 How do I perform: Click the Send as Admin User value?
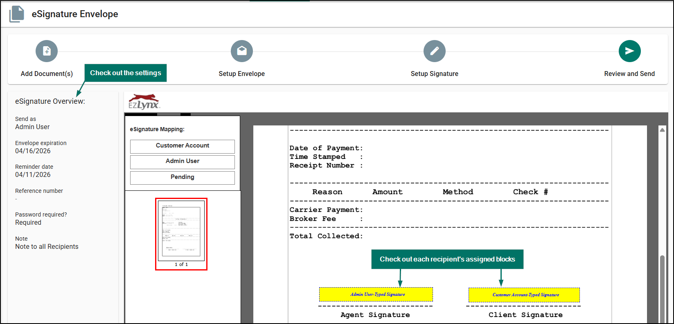32,127
